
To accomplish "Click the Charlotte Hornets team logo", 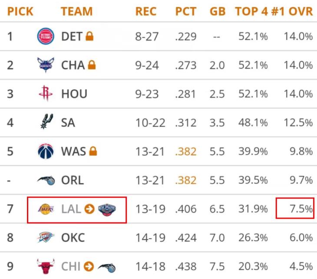I will coord(46,65).
